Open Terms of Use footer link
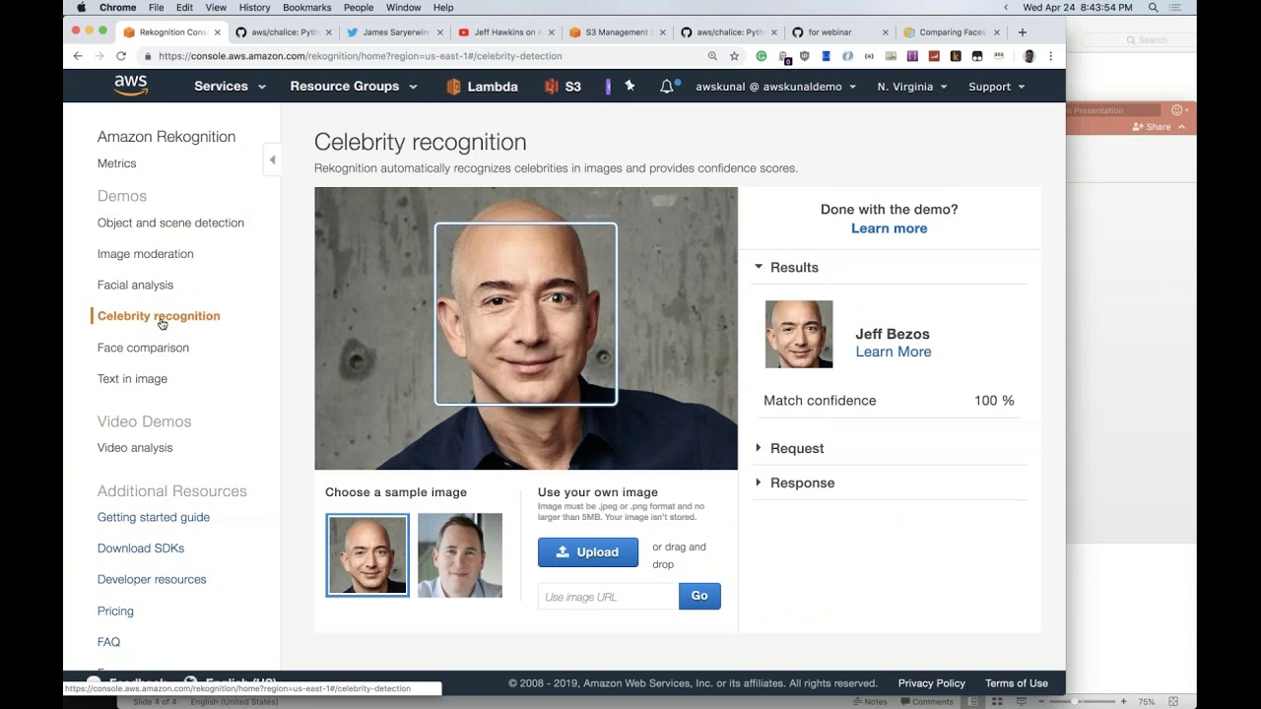This screenshot has width=1261, height=709. tap(1016, 683)
